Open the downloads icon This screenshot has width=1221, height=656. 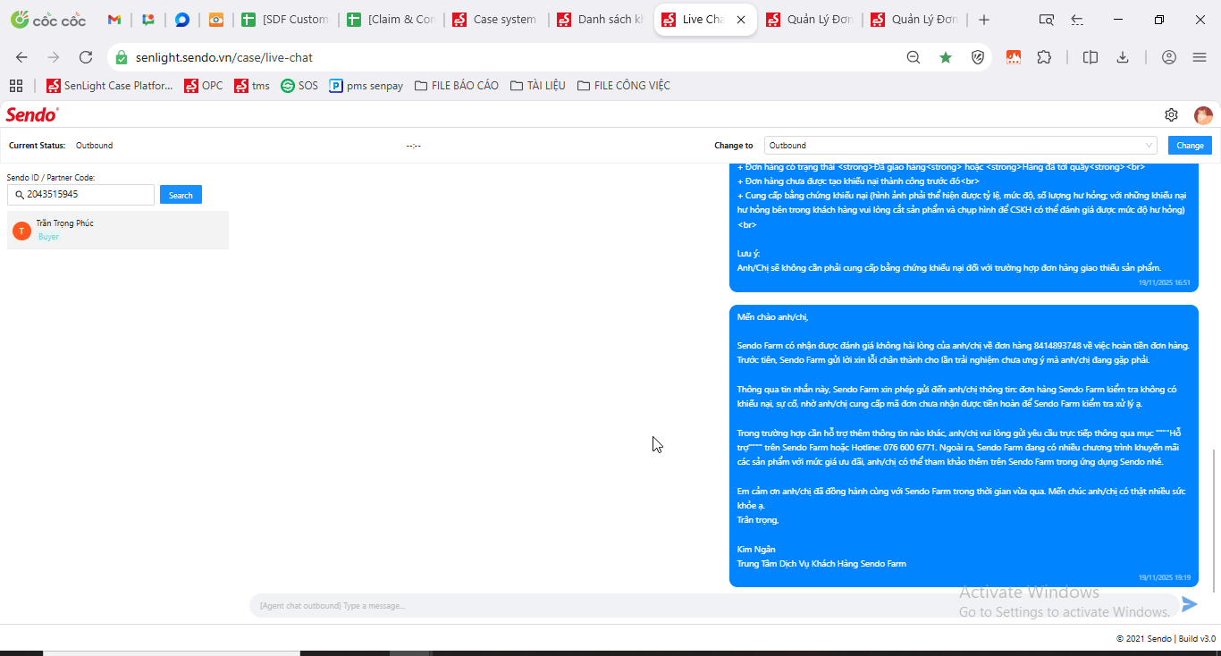1123,57
